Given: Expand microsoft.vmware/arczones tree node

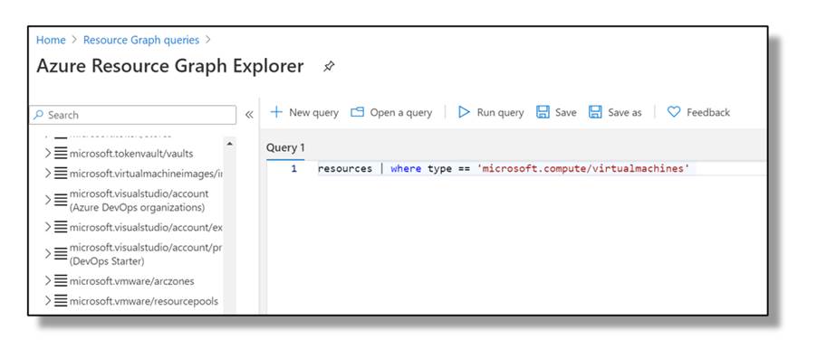Looking at the screenshot, I should click(x=48, y=281).
